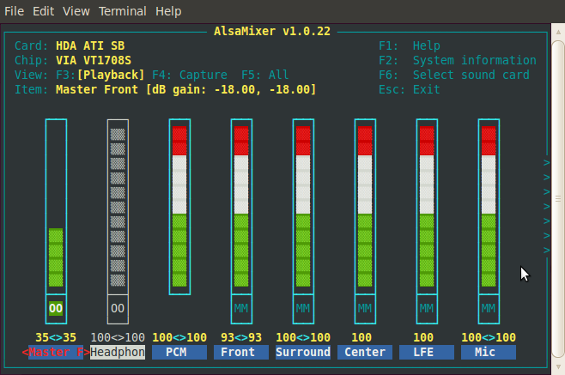Toggle Center channel MM mute box

pyautogui.click(x=365, y=308)
